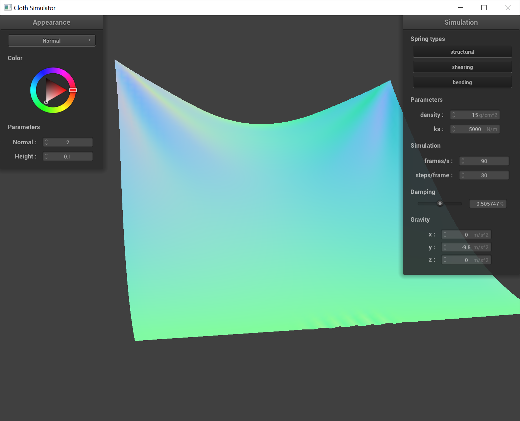The image size is (520, 421).
Task: Click the density value field
Action: point(475,115)
